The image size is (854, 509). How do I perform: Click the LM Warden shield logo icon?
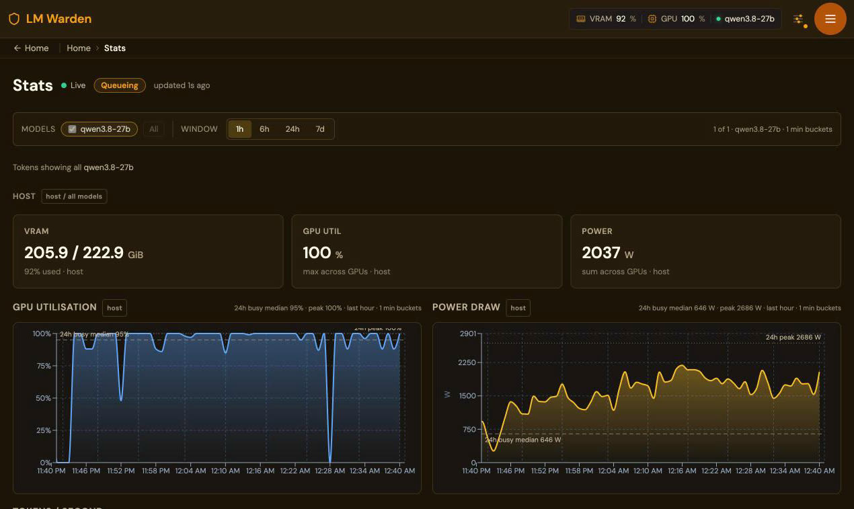14,19
